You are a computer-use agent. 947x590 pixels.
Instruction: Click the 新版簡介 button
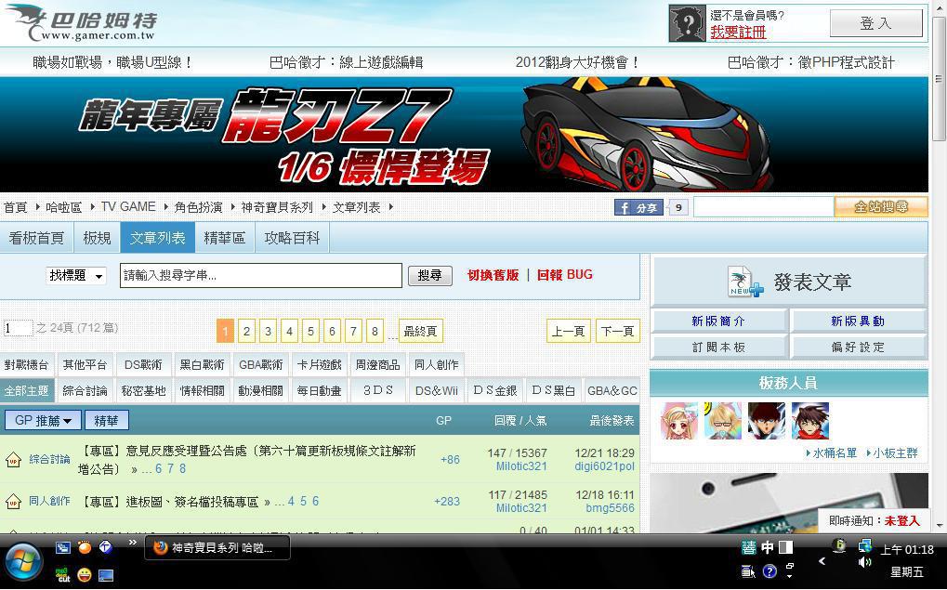(x=718, y=321)
